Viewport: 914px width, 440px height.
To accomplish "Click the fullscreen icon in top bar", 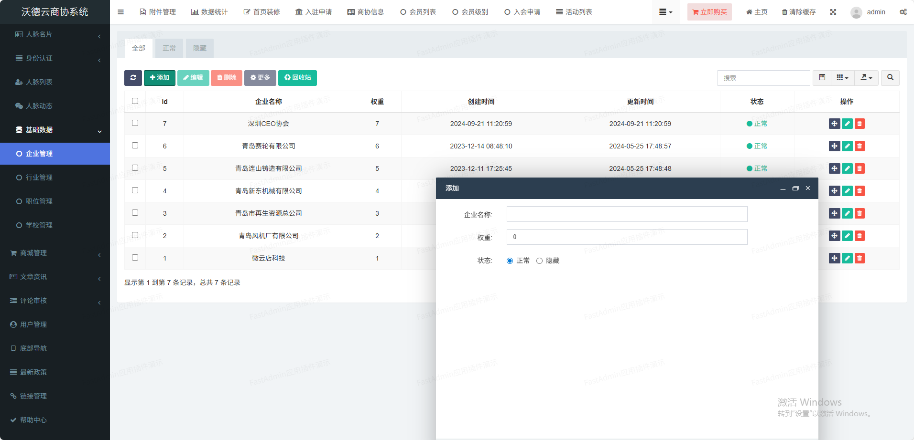I will point(833,12).
